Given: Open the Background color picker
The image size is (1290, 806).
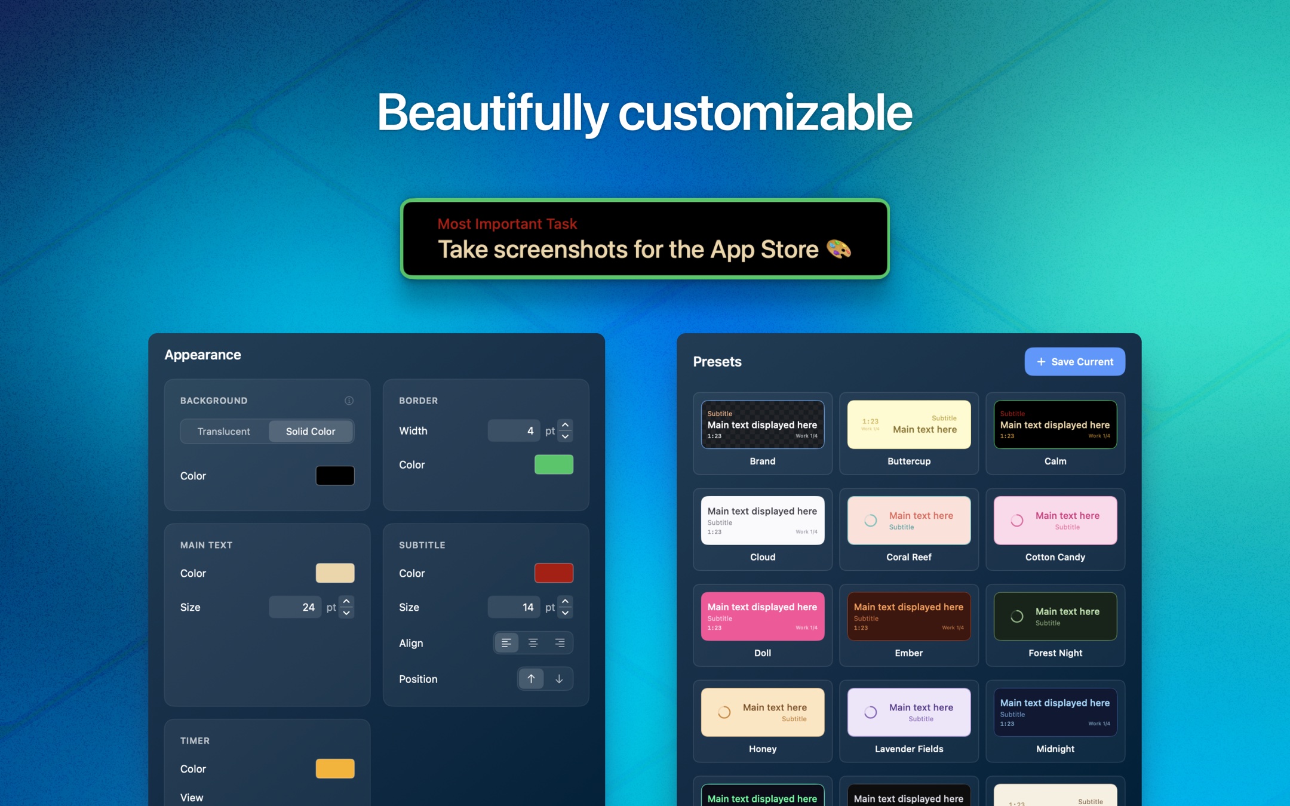Looking at the screenshot, I should pos(334,475).
